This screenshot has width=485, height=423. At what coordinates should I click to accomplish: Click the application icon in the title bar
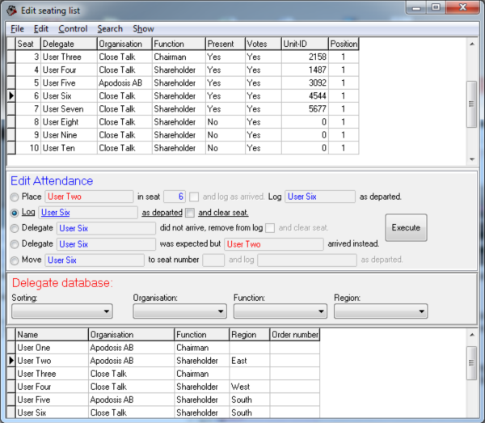click(12, 11)
